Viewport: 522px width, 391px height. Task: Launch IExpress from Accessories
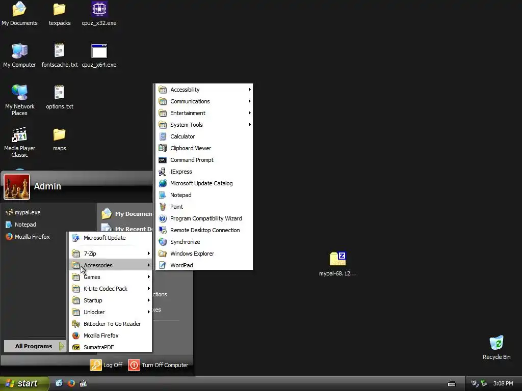204,172
